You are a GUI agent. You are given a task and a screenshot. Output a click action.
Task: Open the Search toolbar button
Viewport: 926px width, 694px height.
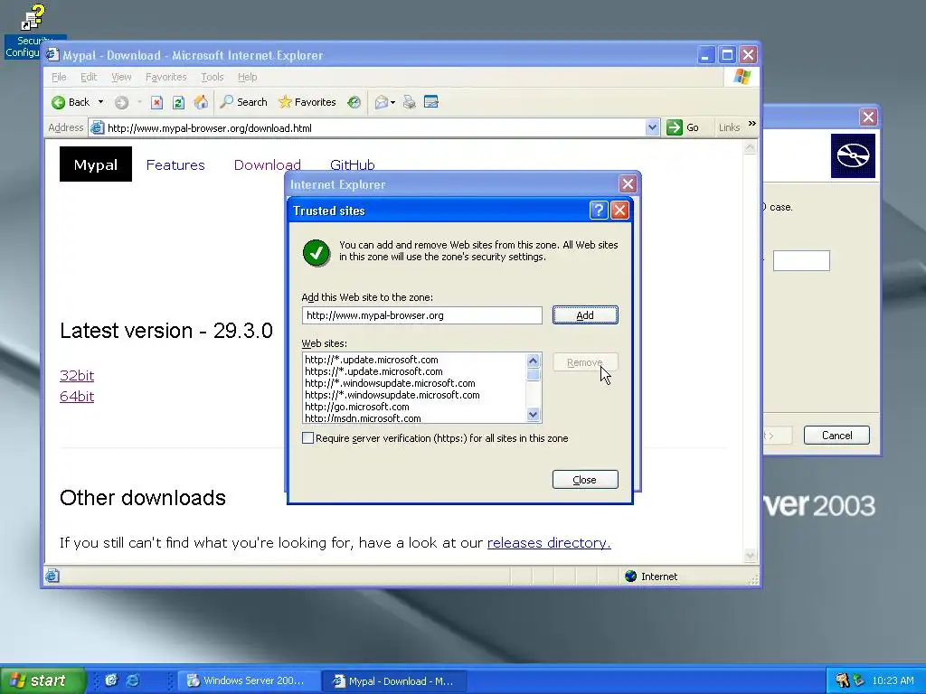[243, 102]
